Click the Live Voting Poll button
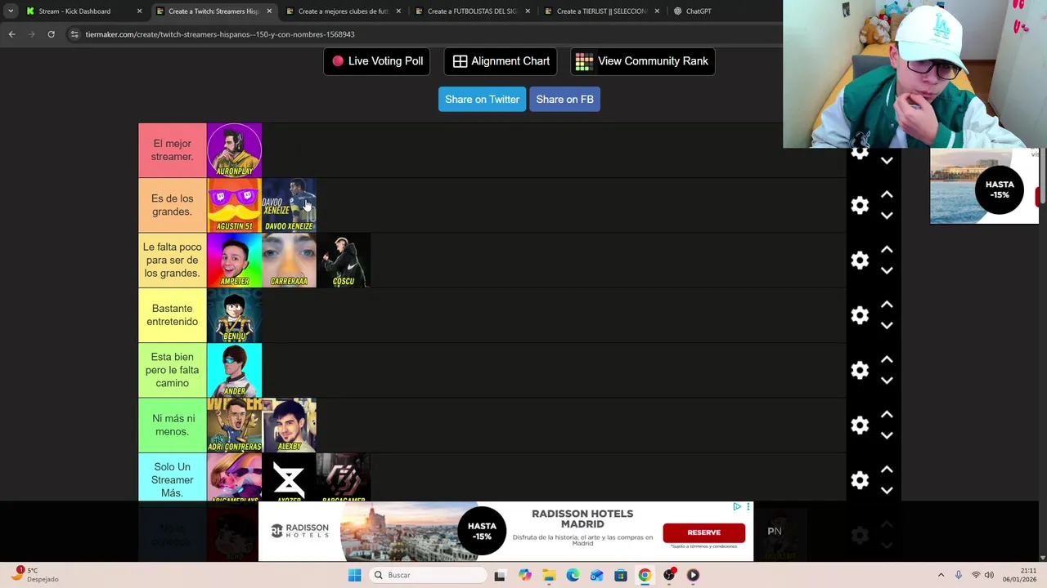The height and width of the screenshot is (588, 1047). coord(377,61)
